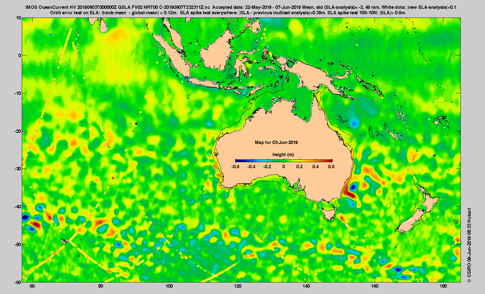
Task: Click the '0.6' colorbar tick label
Action: click(331, 167)
